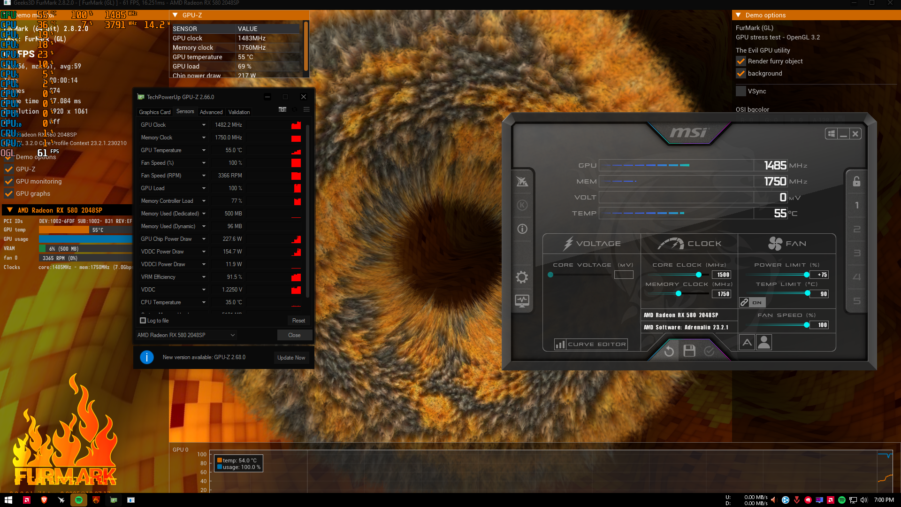The image size is (901, 507).
Task: Uncheck 'Render furry object' in Demo options
Action: (741, 61)
